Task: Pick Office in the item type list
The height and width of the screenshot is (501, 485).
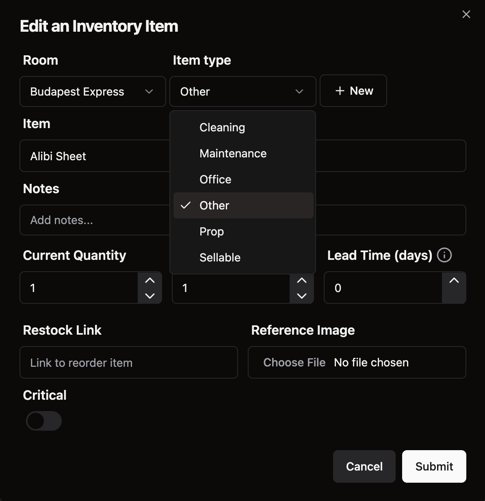Action: click(215, 179)
